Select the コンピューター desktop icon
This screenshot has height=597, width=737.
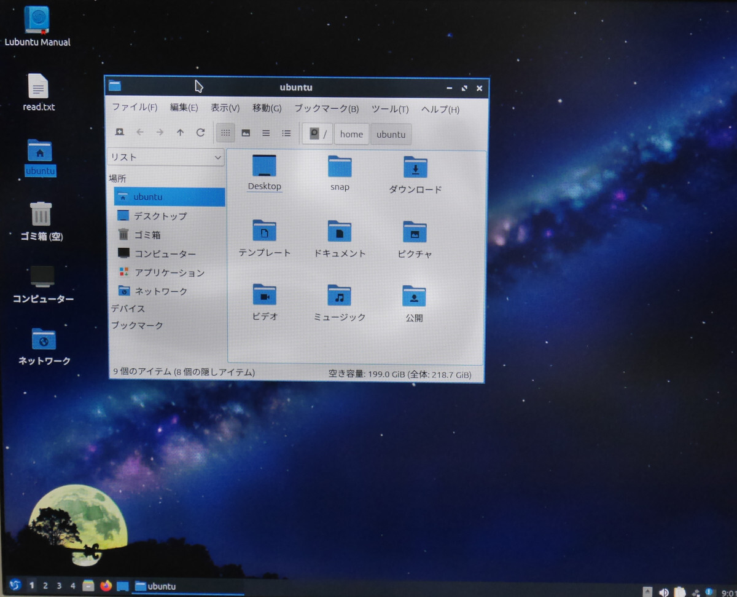click(43, 285)
